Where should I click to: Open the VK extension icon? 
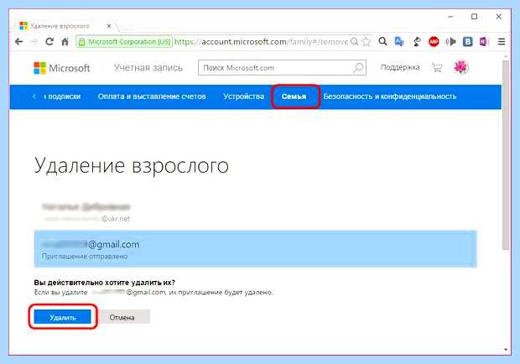click(468, 41)
